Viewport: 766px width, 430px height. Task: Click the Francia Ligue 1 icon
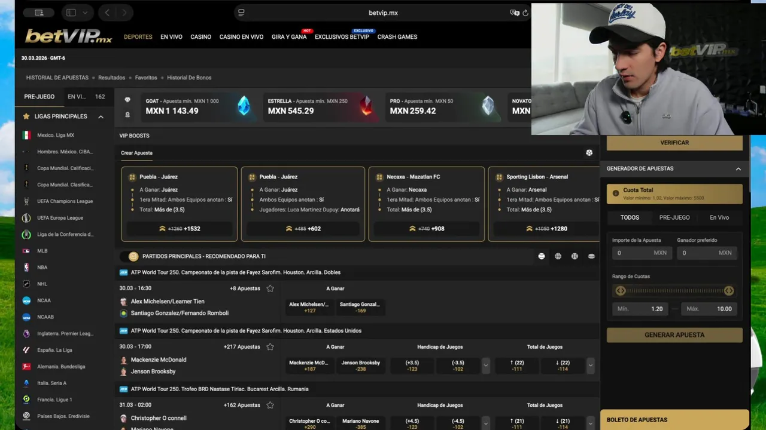(26, 400)
